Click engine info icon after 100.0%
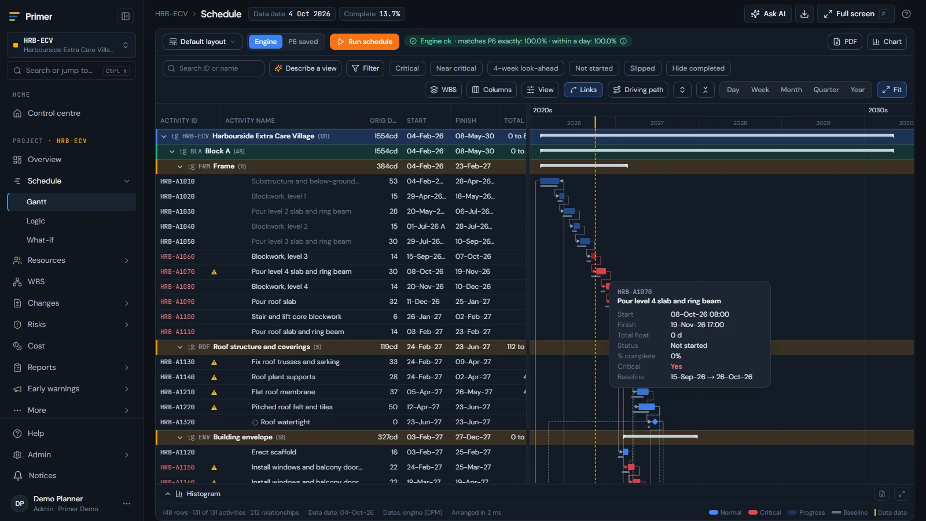 pos(623,41)
